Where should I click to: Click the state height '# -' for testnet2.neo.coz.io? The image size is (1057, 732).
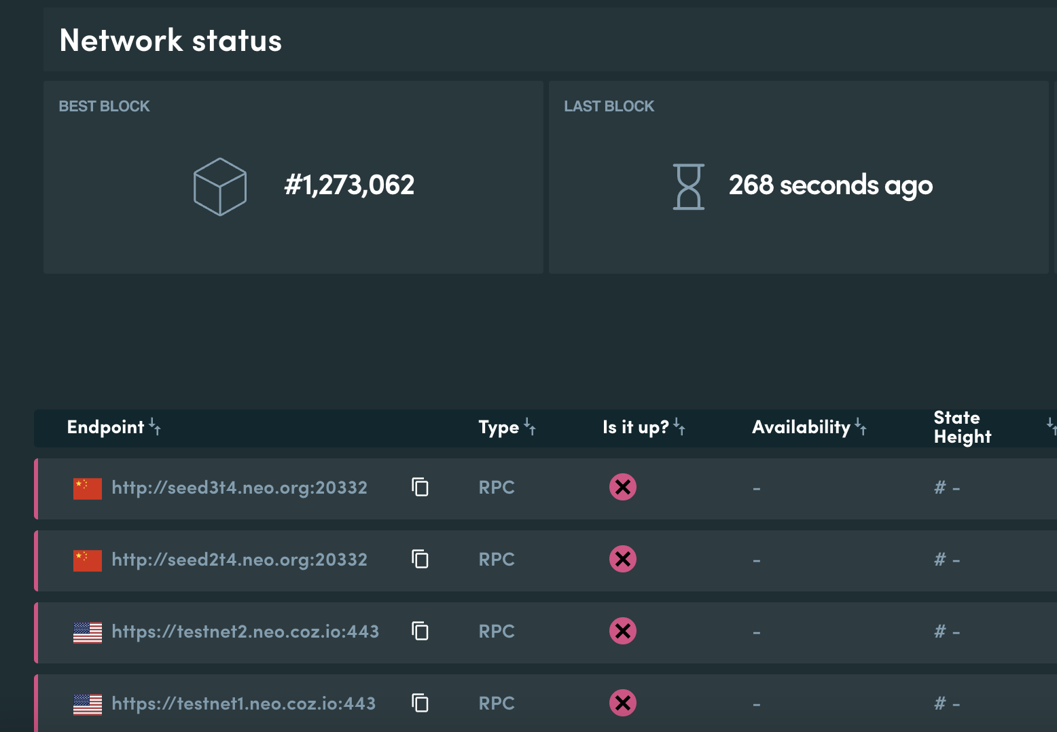[x=947, y=632]
